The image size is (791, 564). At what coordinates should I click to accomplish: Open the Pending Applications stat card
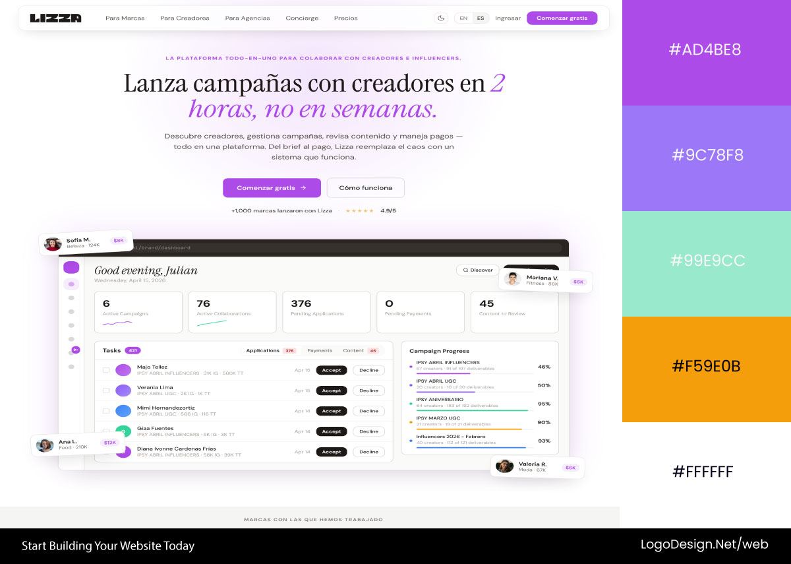click(326, 312)
